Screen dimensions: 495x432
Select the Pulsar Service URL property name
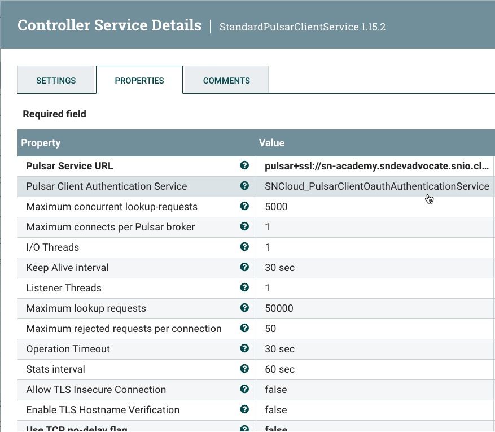tap(69, 166)
